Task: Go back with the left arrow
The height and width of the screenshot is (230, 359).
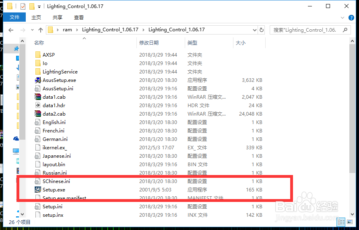Action: [11, 30]
